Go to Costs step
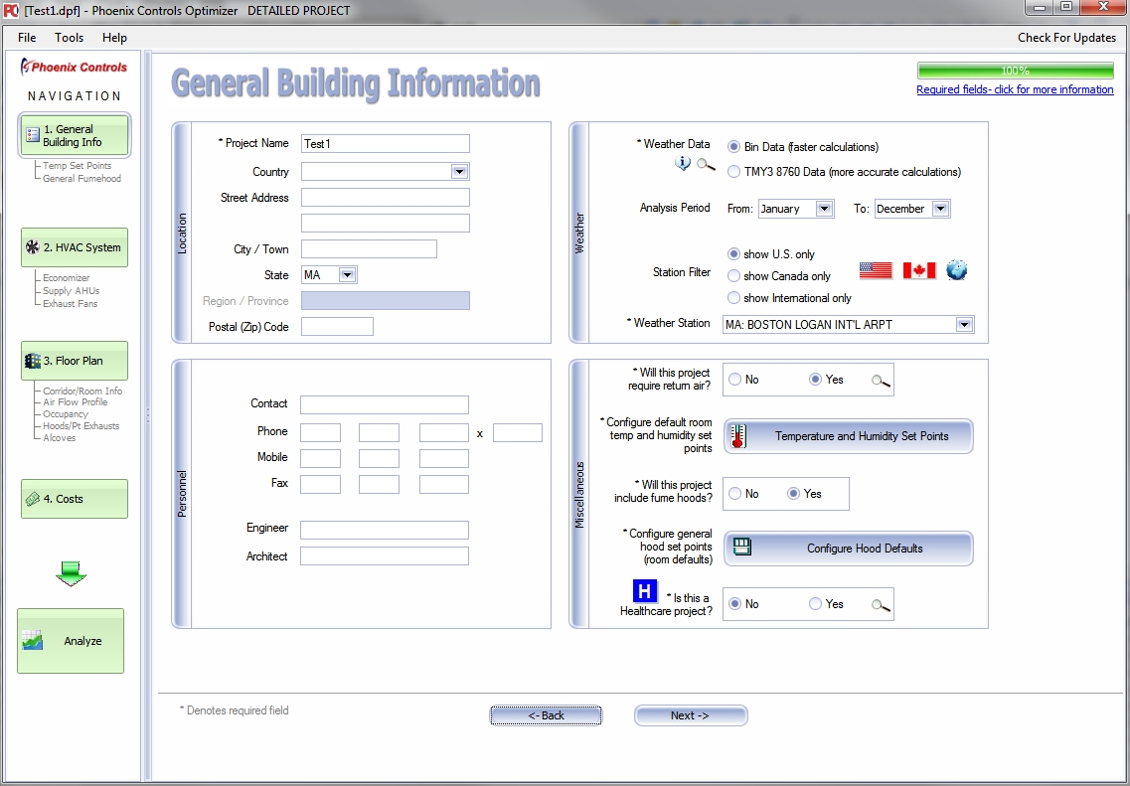The image size is (1130, 786). (x=75, y=499)
